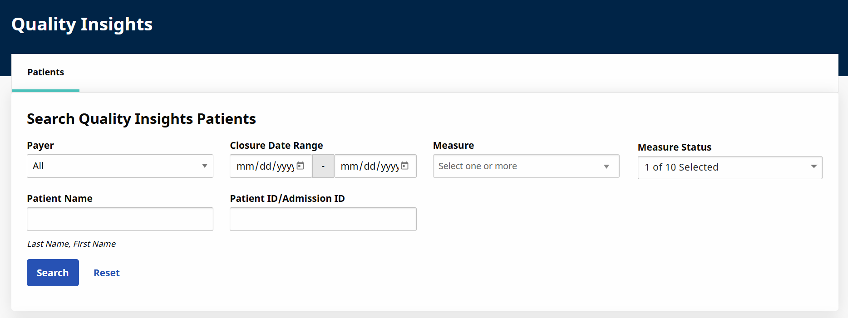Open the '1 of 10 Selected' dropdown

[722, 167]
